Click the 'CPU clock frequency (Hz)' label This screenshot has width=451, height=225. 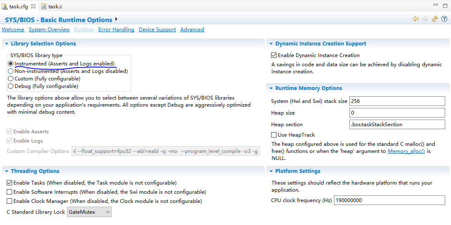[x=302, y=200]
